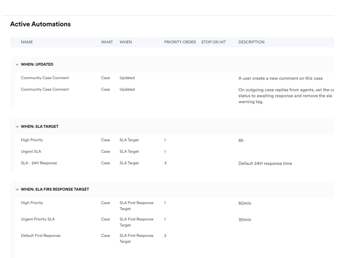This screenshot has width=340, height=258.
Task: Click the DESCRIPTION column header
Action: click(251, 42)
